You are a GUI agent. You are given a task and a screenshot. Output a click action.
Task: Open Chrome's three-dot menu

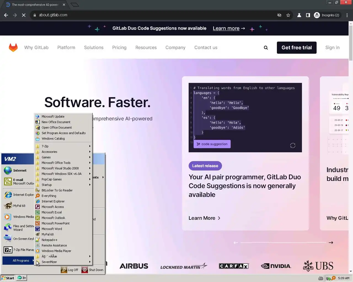347,15
